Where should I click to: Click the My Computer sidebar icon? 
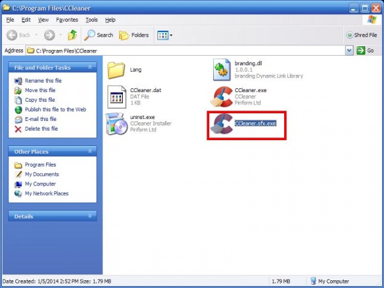[x=18, y=184]
